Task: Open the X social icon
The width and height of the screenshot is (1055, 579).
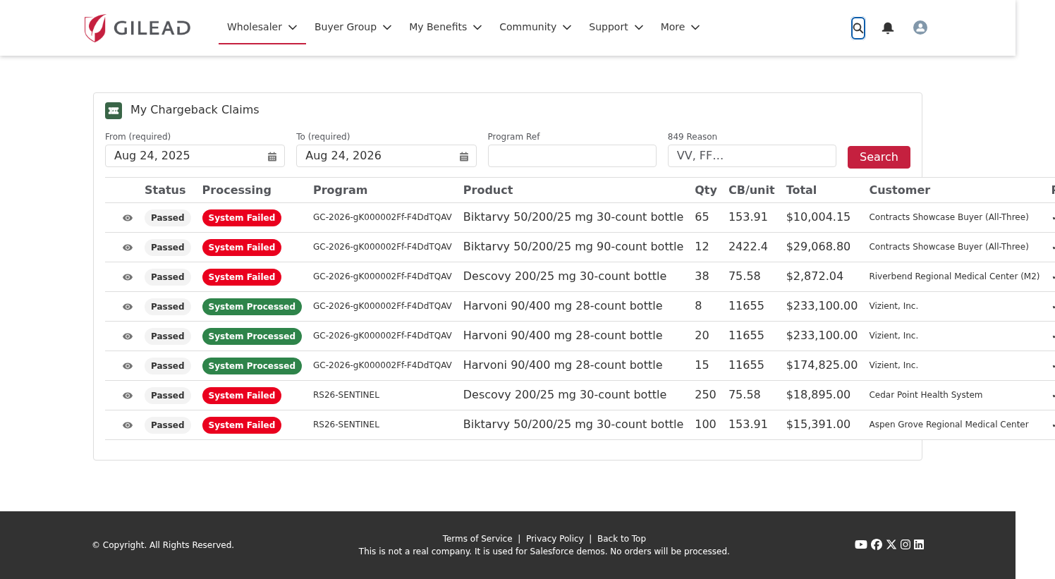Action: pos(891,544)
